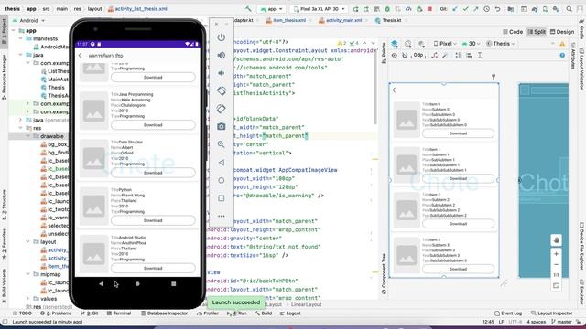Toggle autoconnect magnet icon in design toolbar

[x=405, y=56]
